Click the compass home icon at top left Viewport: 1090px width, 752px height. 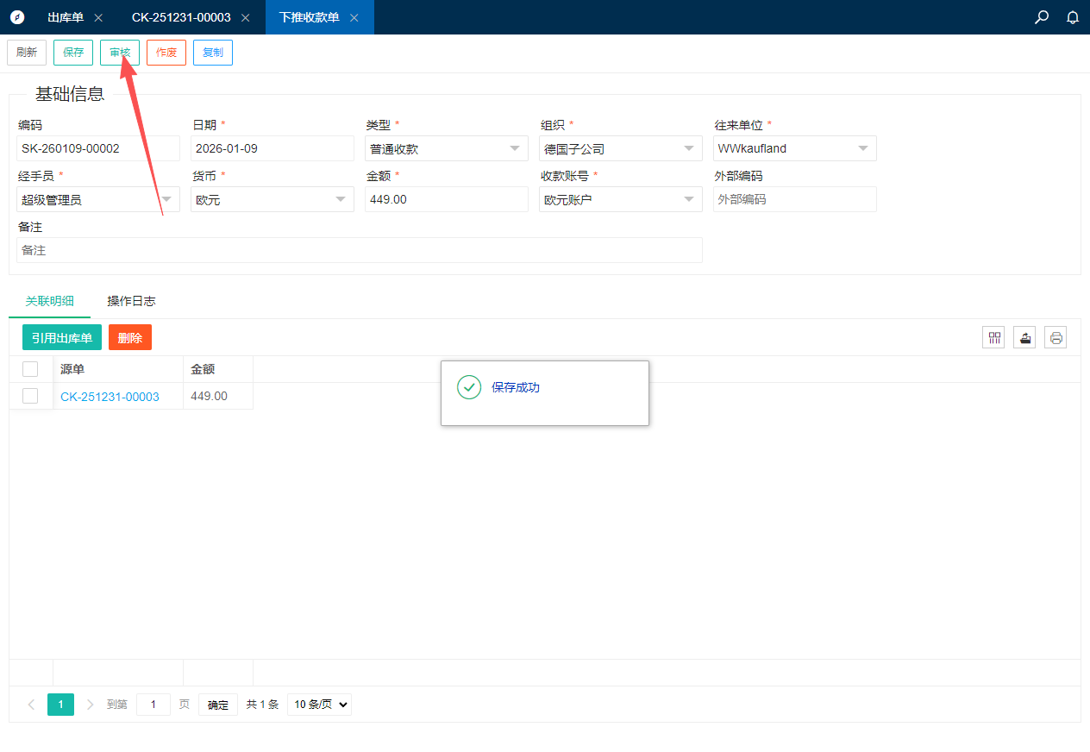[x=17, y=17]
